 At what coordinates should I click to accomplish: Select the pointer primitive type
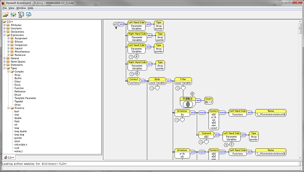18,138
